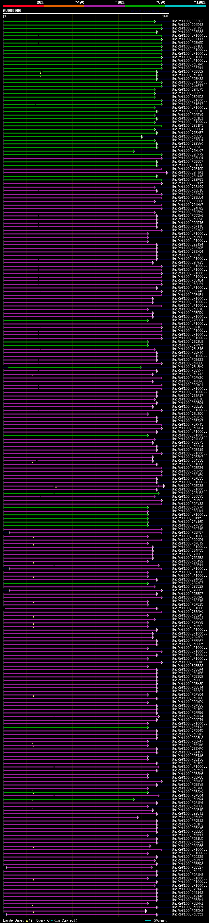The image size is (209, 923).
Task: Open hit UniRef100_O04543
Action: (x=187, y=25)
